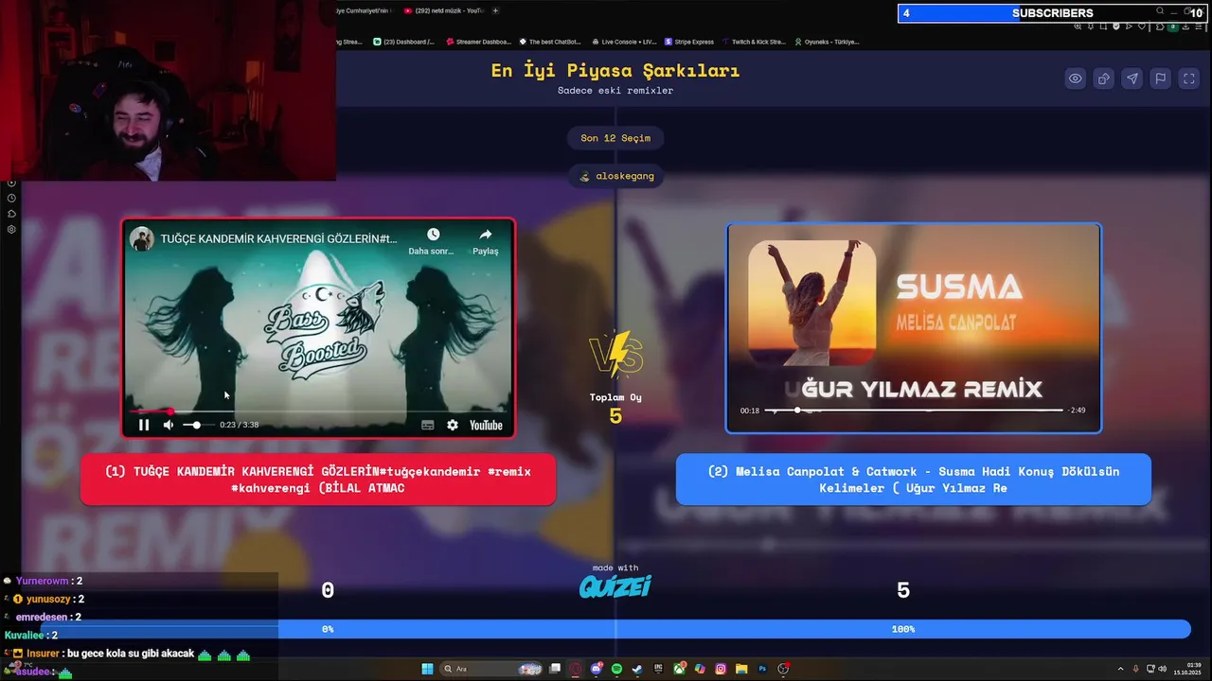Screen dimensions: 1212x681
Task: Click the aloskegang creator tag
Action: pyautogui.click(x=615, y=176)
